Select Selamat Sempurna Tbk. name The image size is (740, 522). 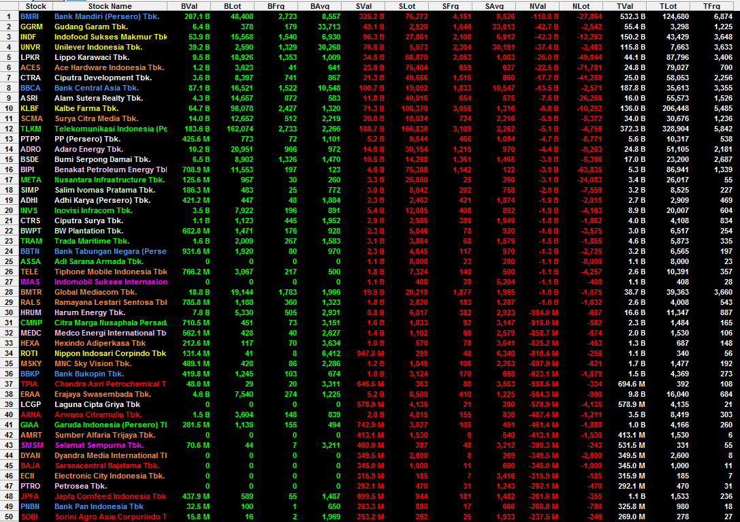99,446
